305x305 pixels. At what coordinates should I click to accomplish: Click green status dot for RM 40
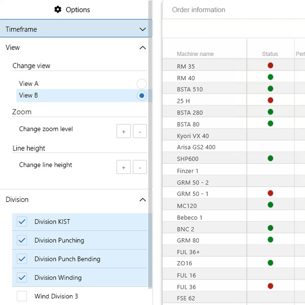pyautogui.click(x=270, y=77)
